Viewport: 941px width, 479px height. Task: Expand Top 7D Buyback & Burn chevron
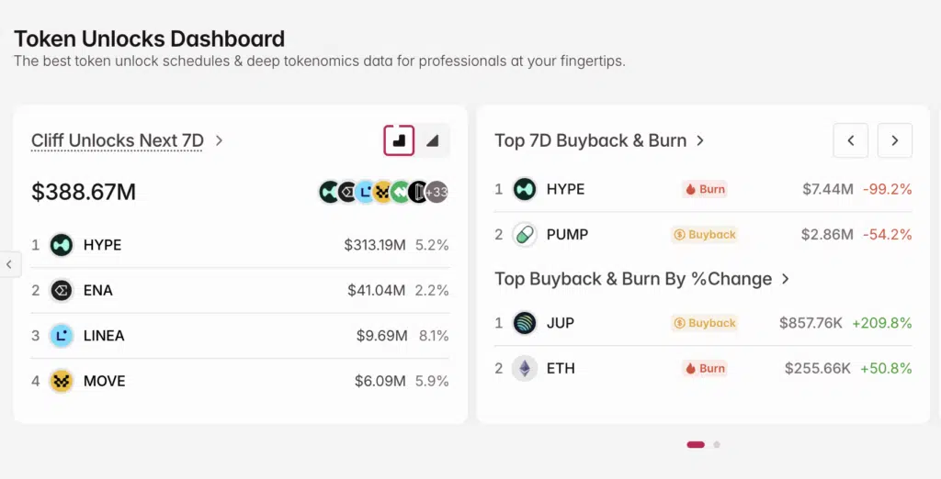pos(700,140)
